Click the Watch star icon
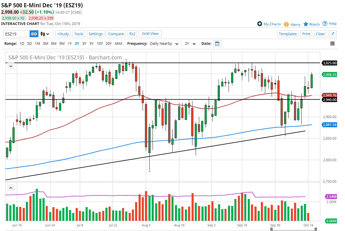Screen dimensions: 345x231 (306, 24)
